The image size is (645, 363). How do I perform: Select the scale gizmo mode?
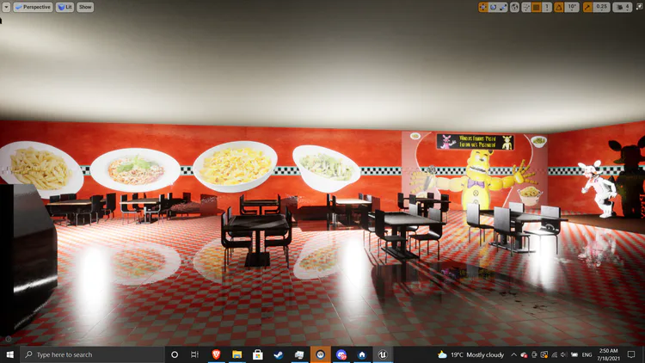click(503, 7)
